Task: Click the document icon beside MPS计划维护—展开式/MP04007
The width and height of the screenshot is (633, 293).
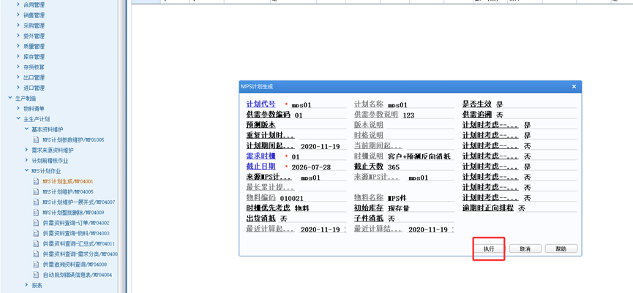Action: [x=36, y=202]
